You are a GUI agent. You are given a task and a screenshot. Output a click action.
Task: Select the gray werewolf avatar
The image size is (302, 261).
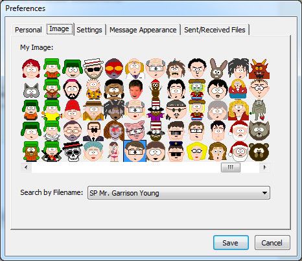(259, 131)
